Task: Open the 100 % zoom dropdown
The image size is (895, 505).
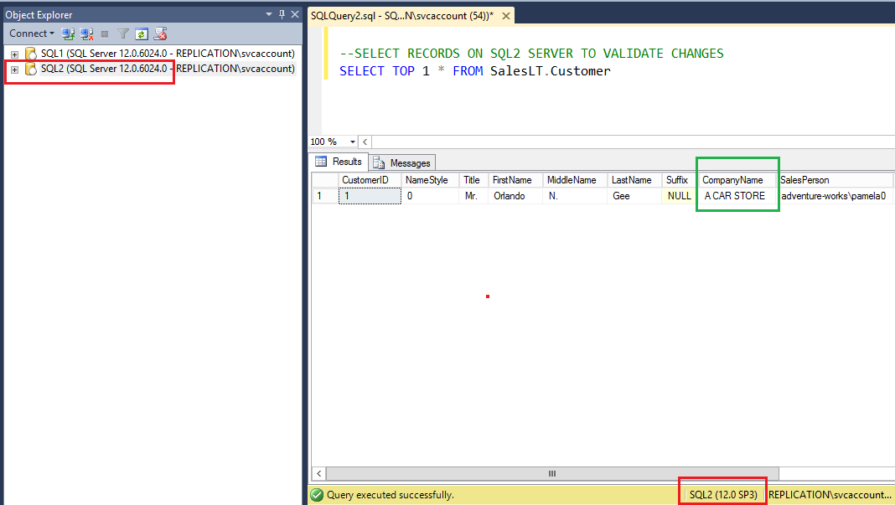Action: point(353,142)
